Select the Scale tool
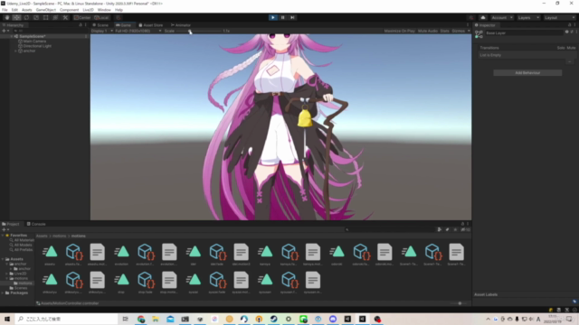The height and width of the screenshot is (325, 579). [x=36, y=17]
